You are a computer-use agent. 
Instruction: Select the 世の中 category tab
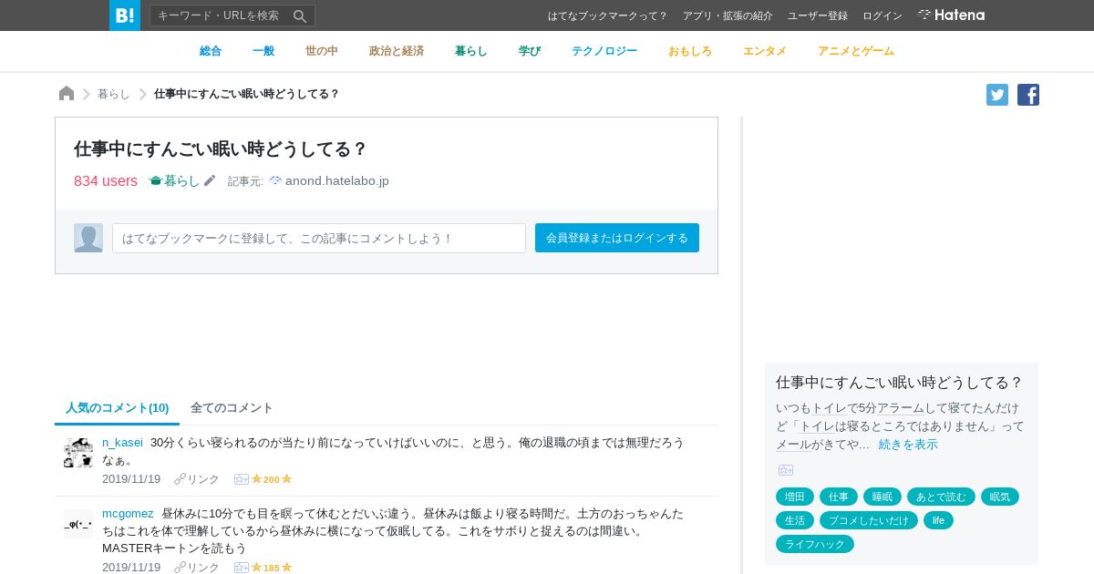click(322, 51)
